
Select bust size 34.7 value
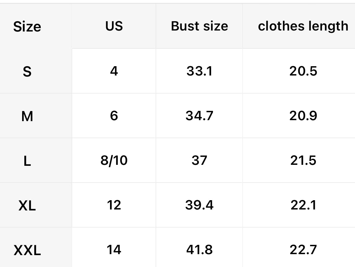pos(199,115)
